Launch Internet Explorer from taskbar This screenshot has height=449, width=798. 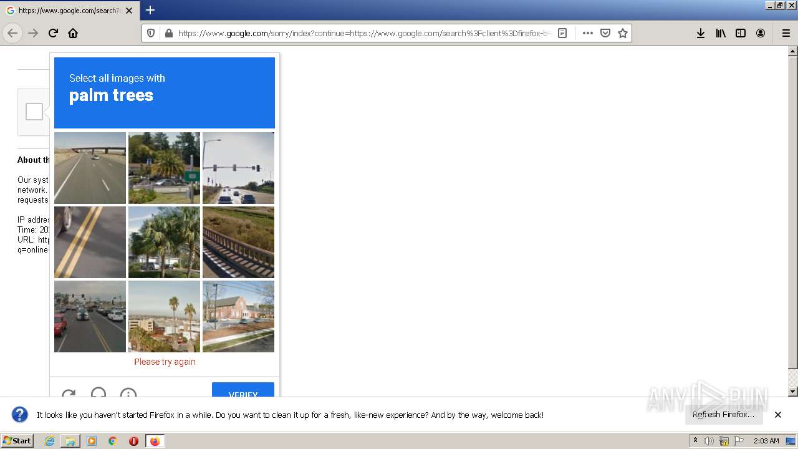pyautogui.click(x=50, y=441)
